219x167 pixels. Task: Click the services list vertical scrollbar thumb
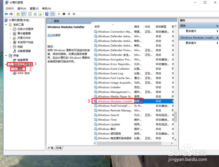tap(176, 117)
